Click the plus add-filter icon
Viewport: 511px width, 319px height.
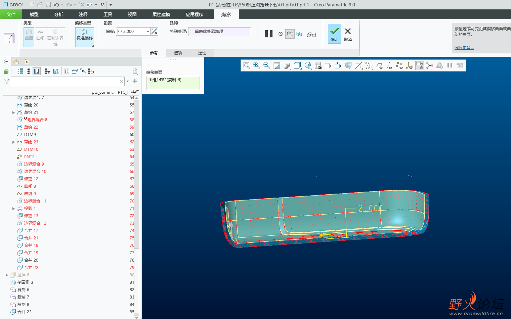(135, 81)
